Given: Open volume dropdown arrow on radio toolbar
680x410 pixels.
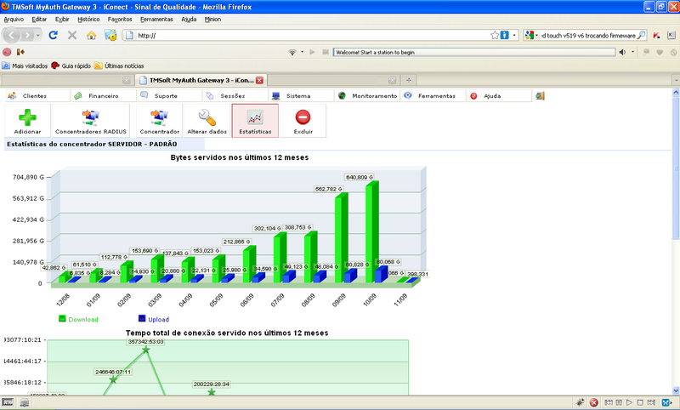Looking at the screenshot, I should [x=632, y=52].
